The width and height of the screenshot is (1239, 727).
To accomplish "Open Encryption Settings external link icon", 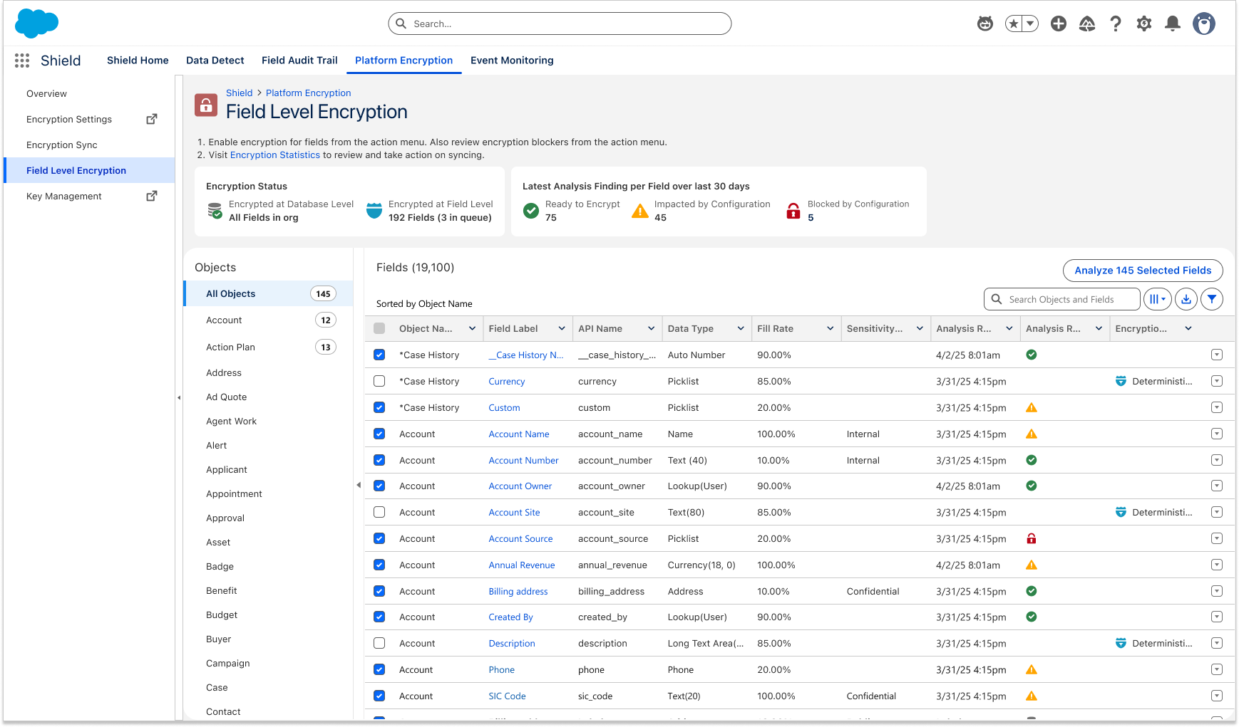I will tap(152, 119).
